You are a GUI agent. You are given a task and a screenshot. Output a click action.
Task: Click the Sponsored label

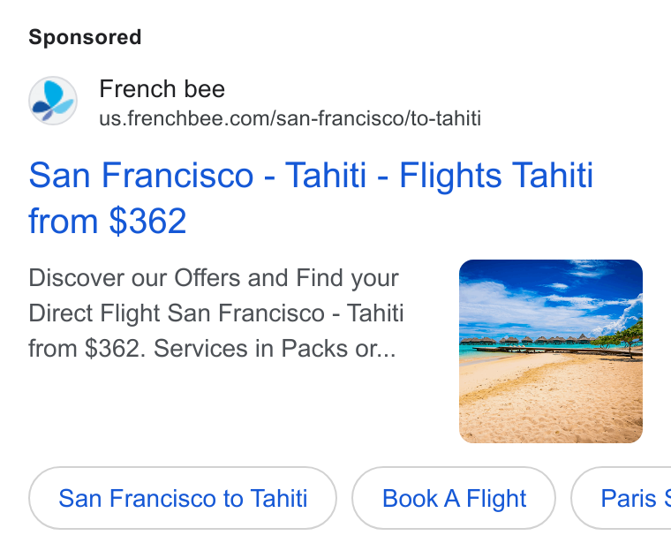tap(85, 37)
